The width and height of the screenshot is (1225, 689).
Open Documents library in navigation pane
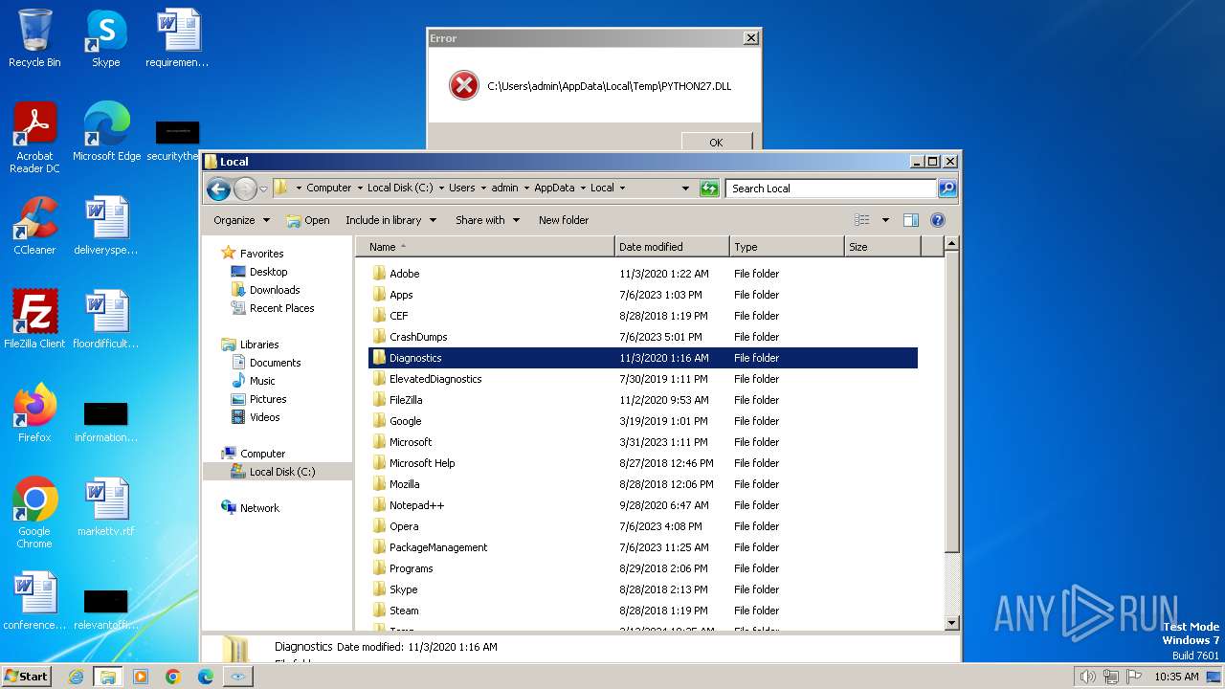(275, 363)
